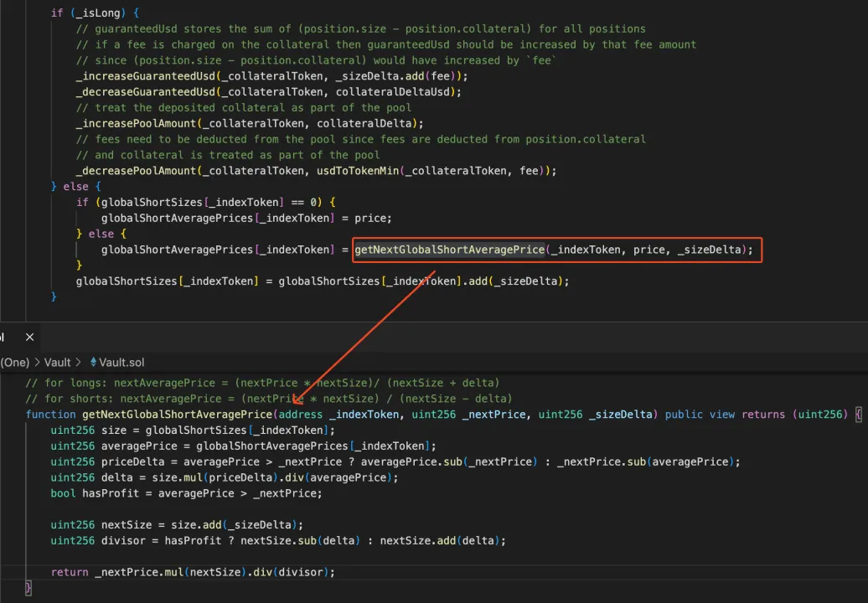Click highlighted getNextGlobalShortAveragePrice call in red box
The width and height of the screenshot is (868, 603).
tap(450, 250)
